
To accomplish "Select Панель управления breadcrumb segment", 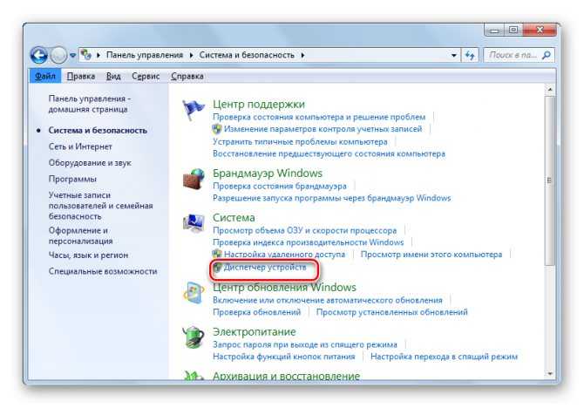I will coord(145,55).
